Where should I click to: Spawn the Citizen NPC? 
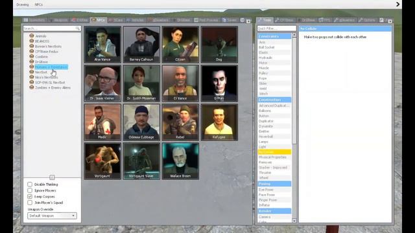[180, 45]
